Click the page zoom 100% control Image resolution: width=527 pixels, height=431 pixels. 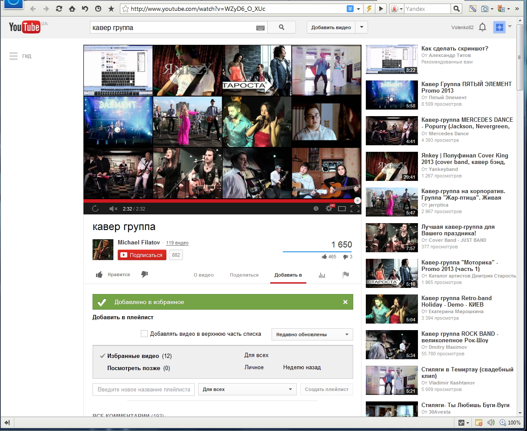[x=510, y=422]
